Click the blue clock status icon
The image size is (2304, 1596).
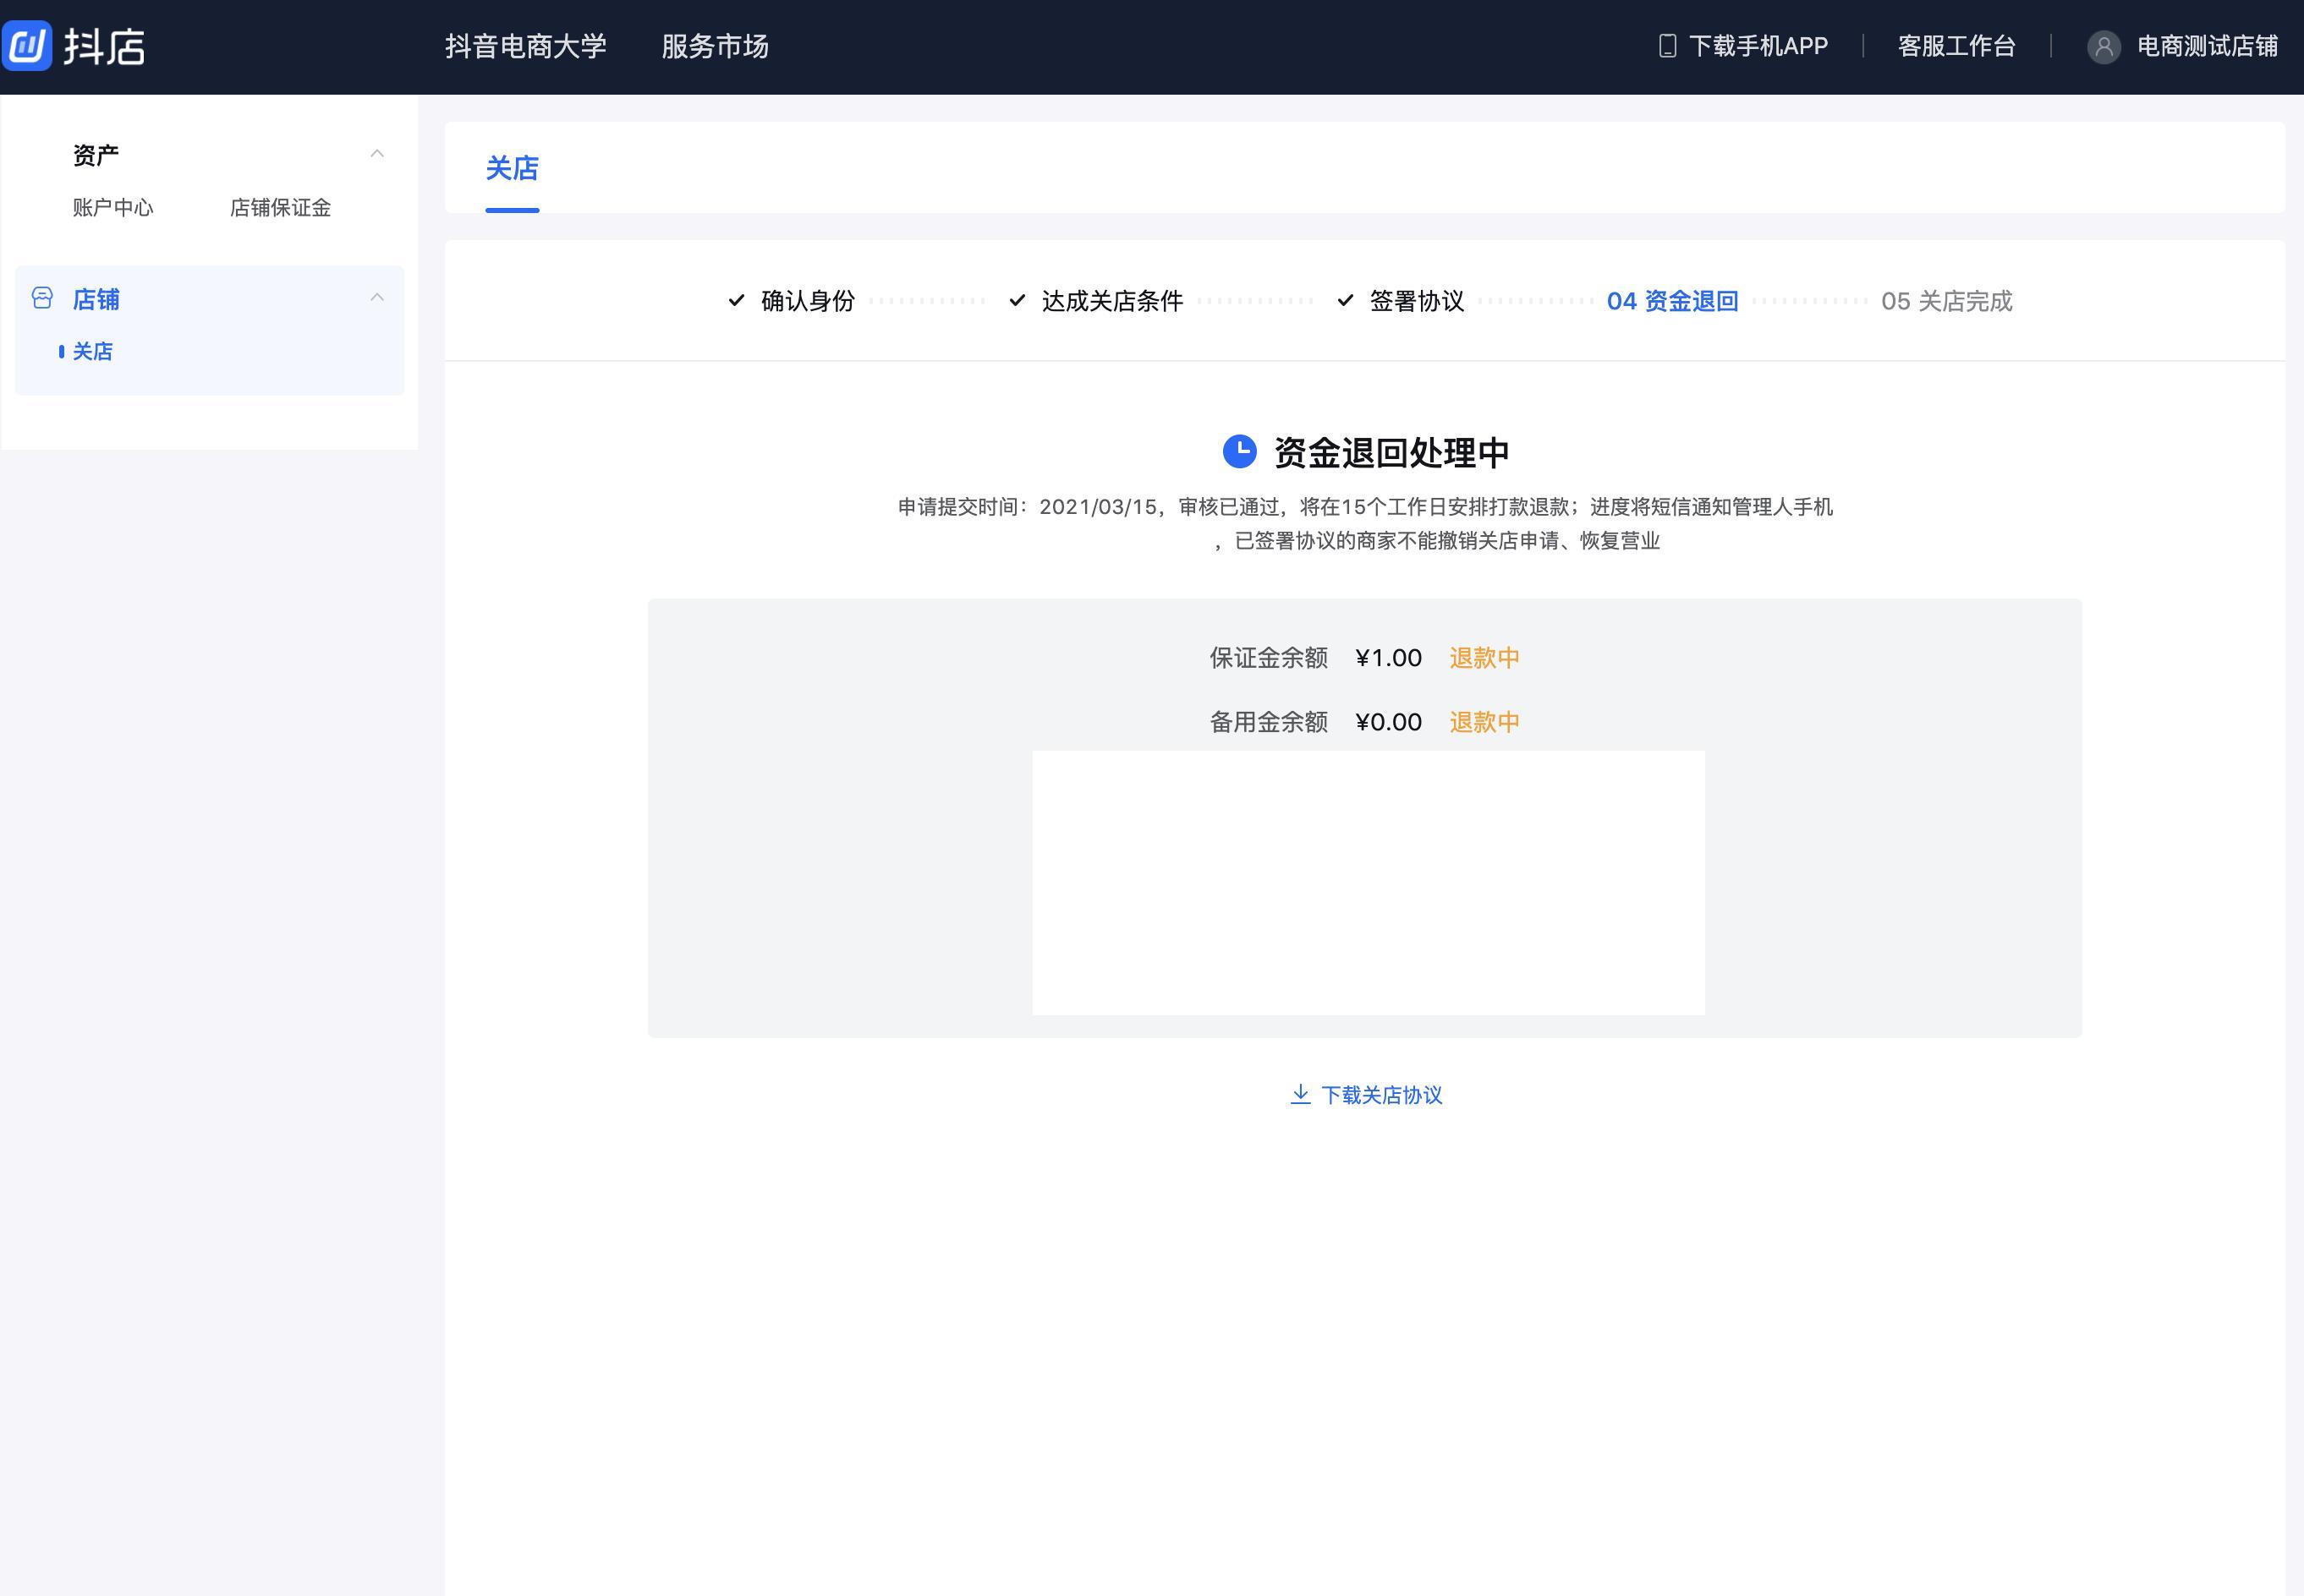(1239, 452)
